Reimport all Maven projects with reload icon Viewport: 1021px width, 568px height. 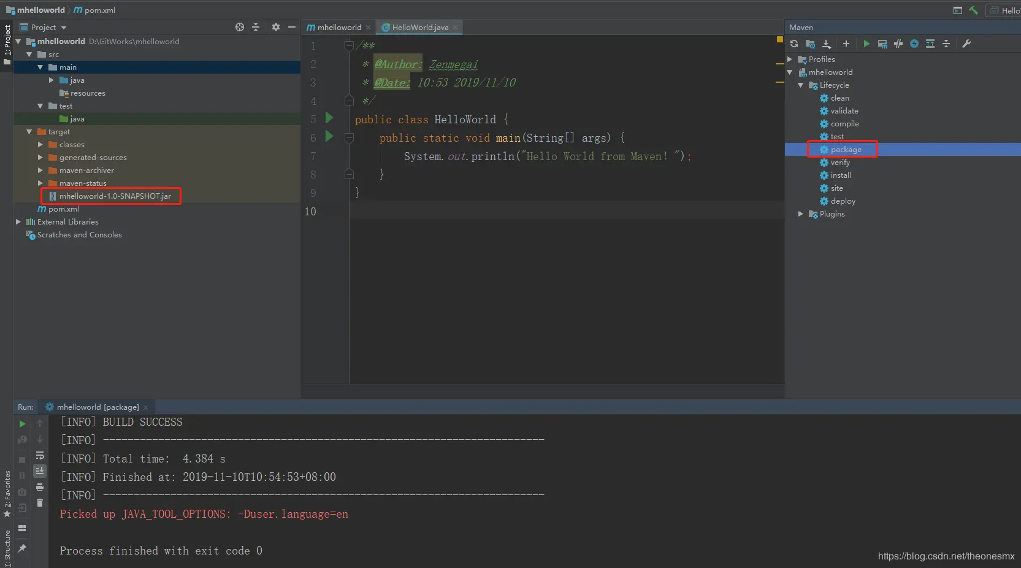click(x=794, y=44)
